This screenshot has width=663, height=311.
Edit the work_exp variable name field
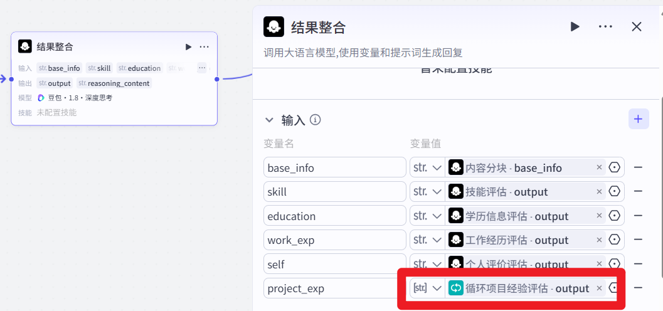click(x=335, y=240)
